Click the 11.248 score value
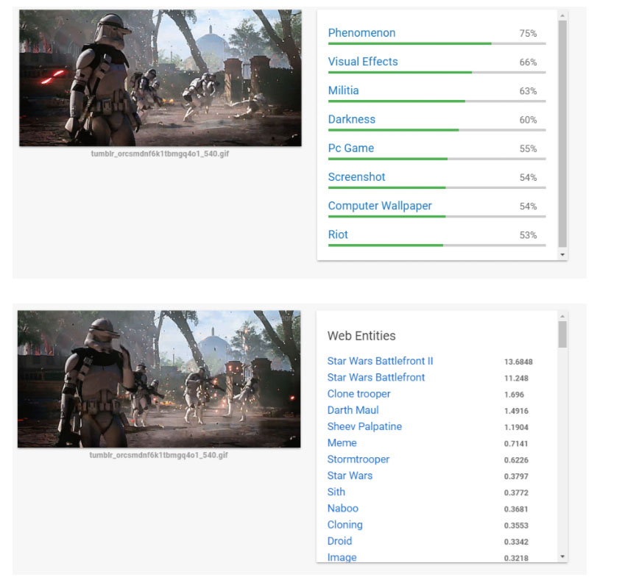The image size is (636, 588). click(516, 379)
